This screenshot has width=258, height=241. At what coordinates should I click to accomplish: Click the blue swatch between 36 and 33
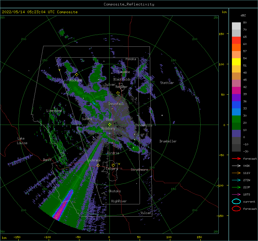236,105
